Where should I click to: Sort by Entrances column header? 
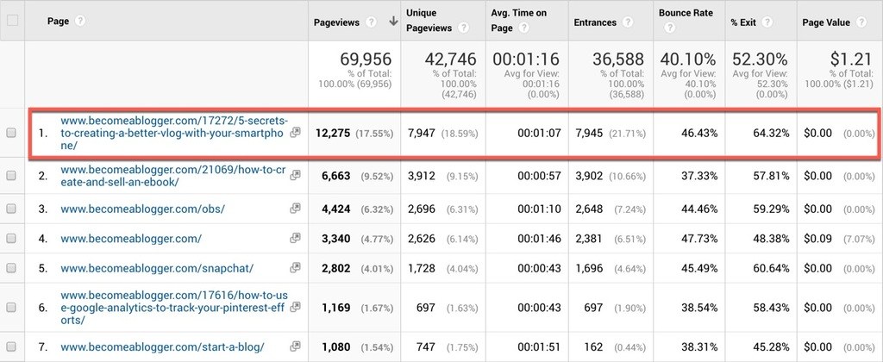tap(595, 22)
